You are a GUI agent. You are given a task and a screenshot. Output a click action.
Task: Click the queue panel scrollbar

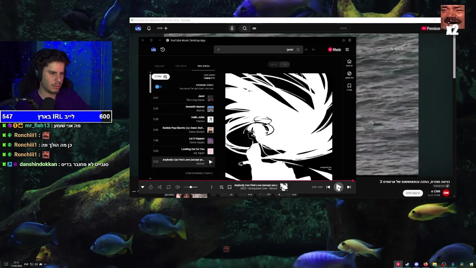(151, 83)
